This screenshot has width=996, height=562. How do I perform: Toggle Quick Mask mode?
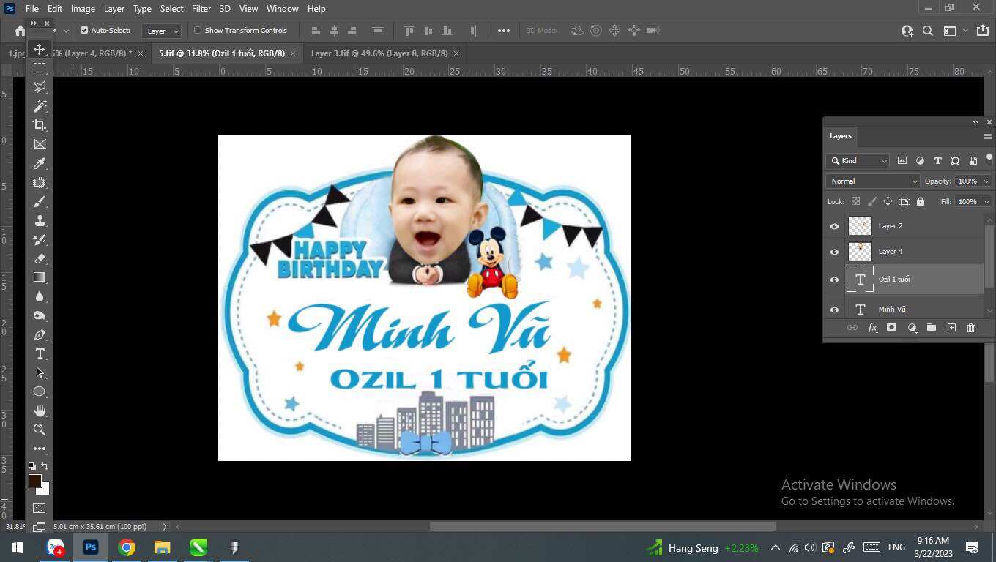click(40, 508)
